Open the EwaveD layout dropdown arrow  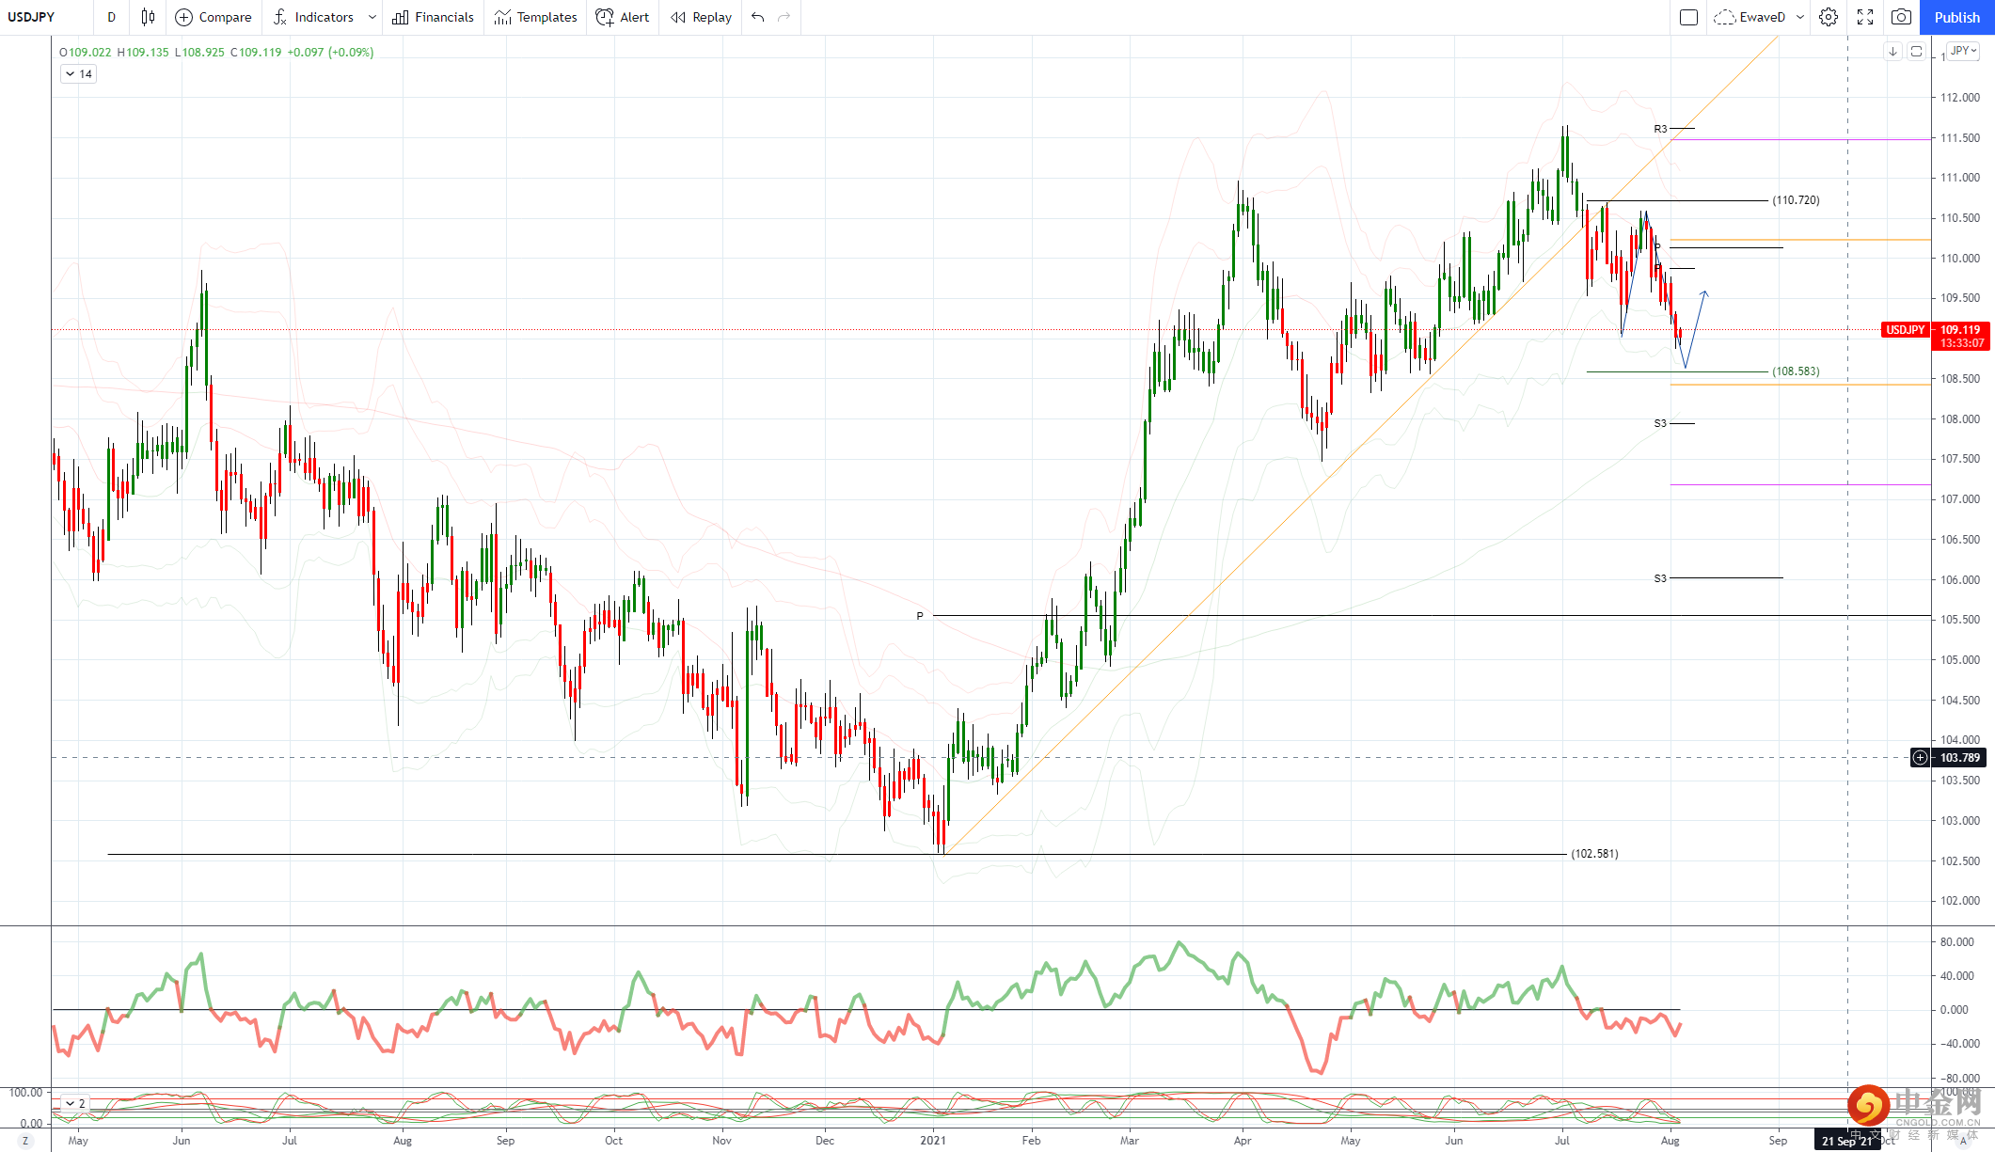pyautogui.click(x=1800, y=17)
